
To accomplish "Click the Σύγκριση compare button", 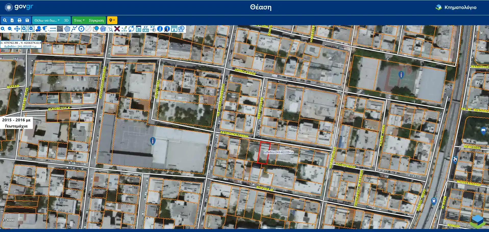I will (x=96, y=20).
